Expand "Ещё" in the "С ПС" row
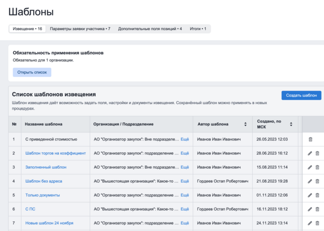 click(184, 209)
